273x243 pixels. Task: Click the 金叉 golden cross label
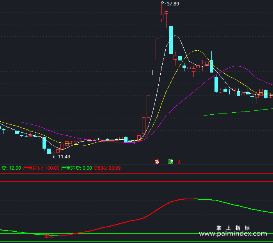[49, 236]
